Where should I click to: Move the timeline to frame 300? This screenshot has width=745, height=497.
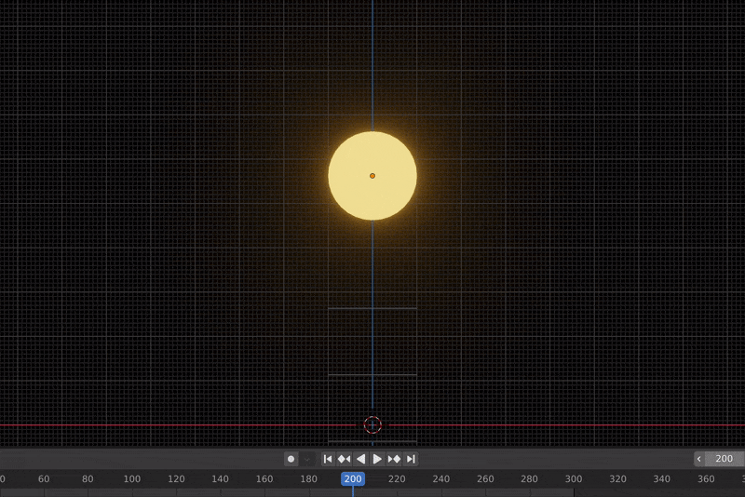coord(574,479)
